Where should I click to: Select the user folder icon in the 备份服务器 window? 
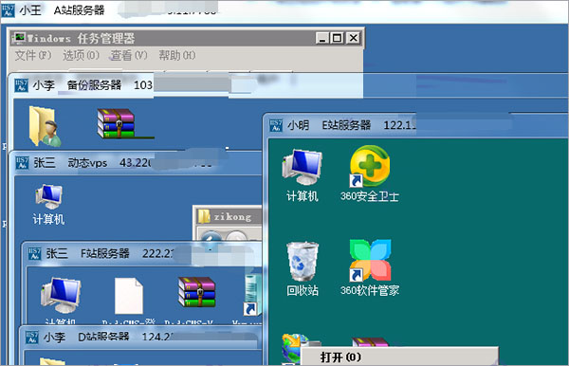click(45, 126)
